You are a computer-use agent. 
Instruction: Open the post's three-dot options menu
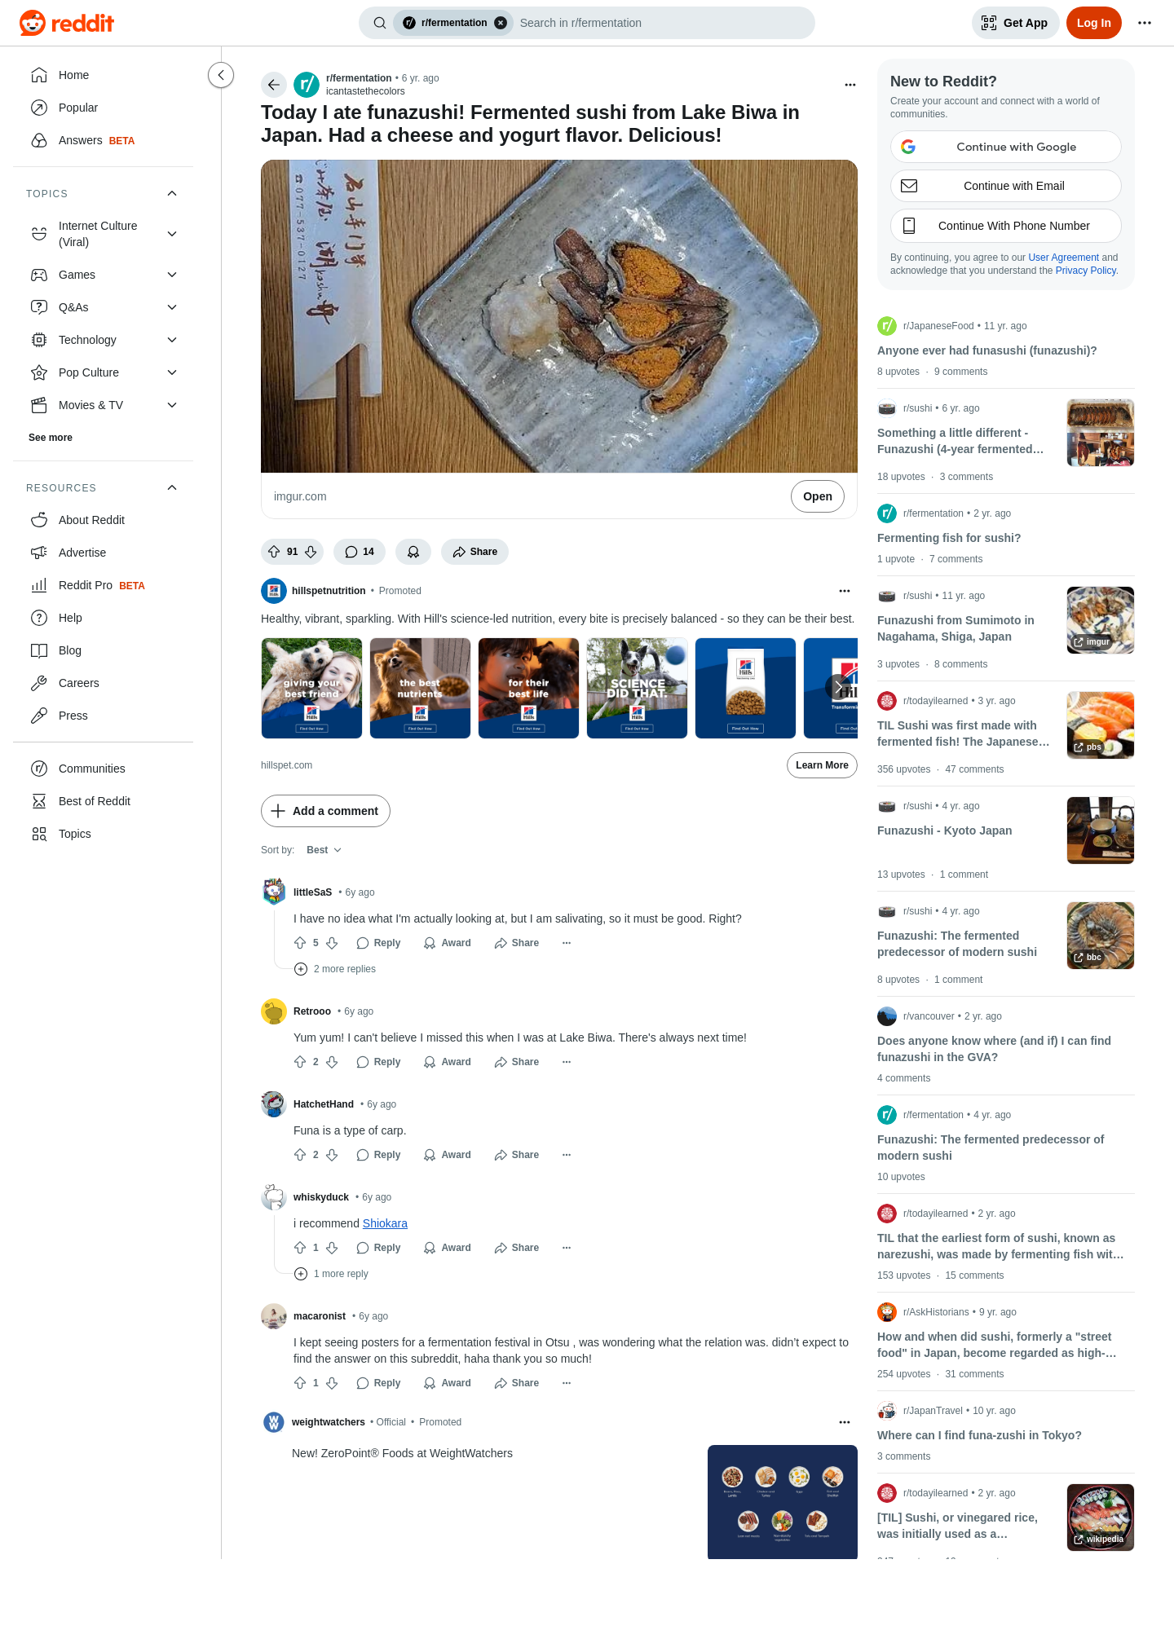pyautogui.click(x=850, y=85)
